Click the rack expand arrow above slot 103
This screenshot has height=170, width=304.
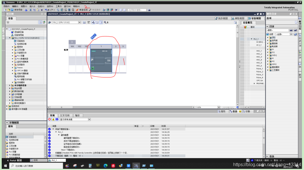72,42
